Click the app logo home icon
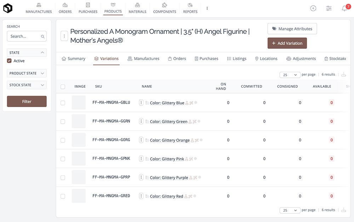354x222 pixels. pyautogui.click(x=8, y=8)
